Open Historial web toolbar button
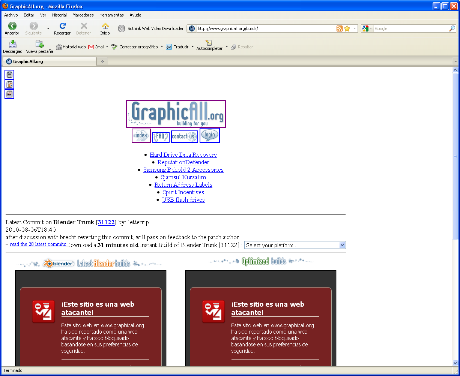The image size is (460, 376). (x=71, y=47)
